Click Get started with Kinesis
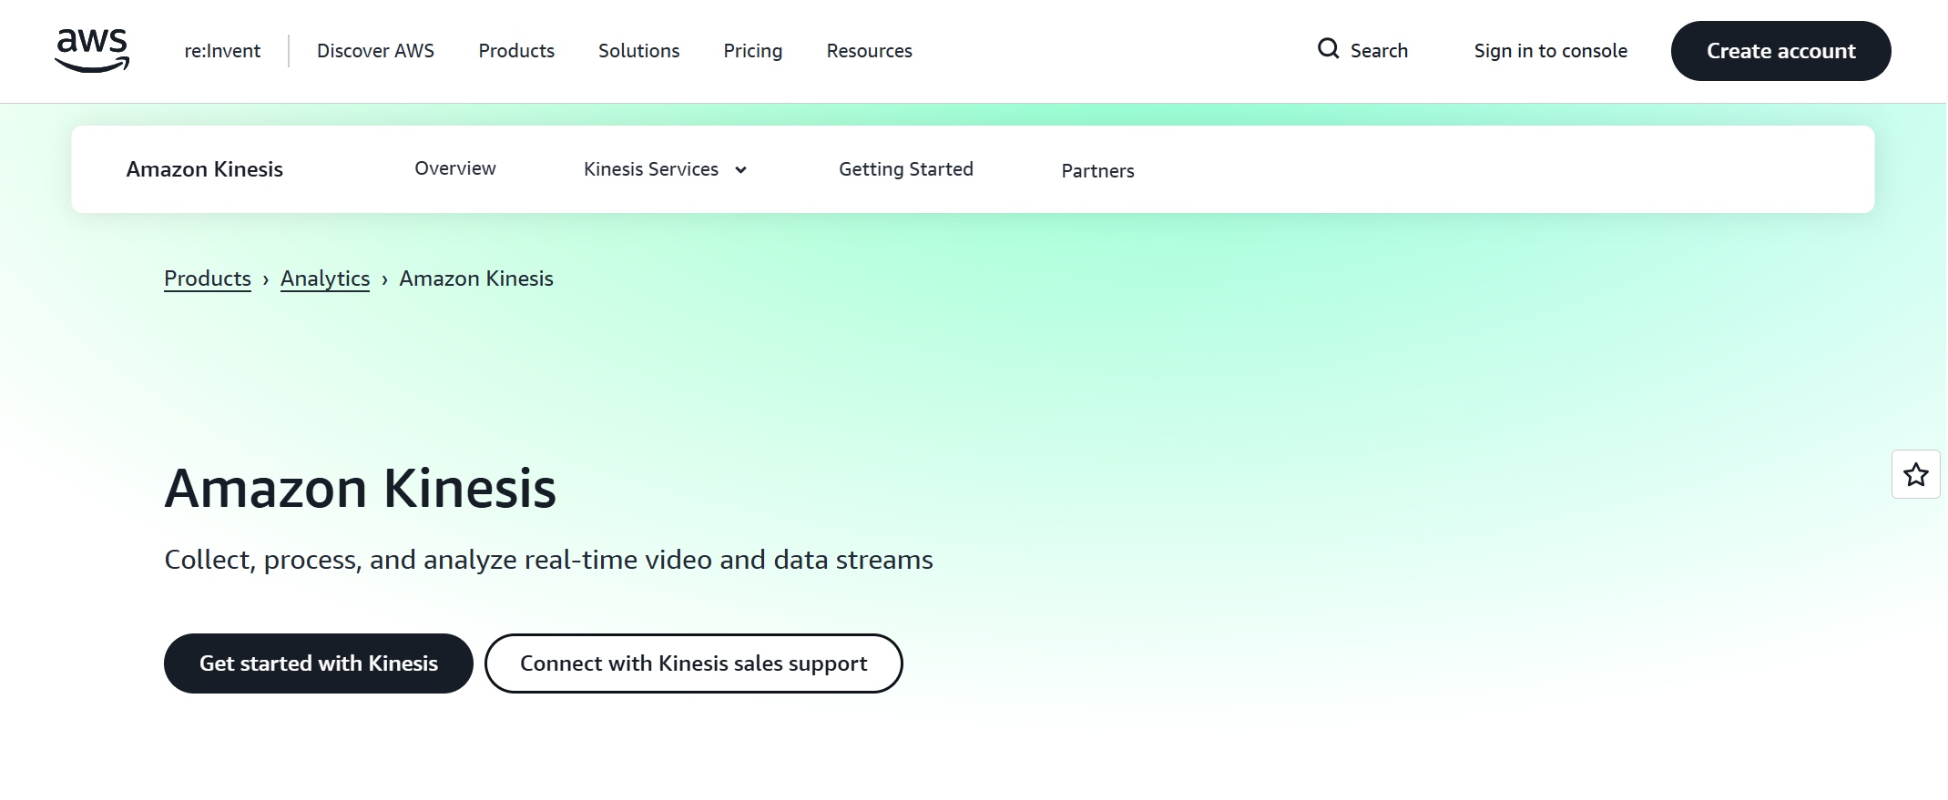 tap(318, 663)
